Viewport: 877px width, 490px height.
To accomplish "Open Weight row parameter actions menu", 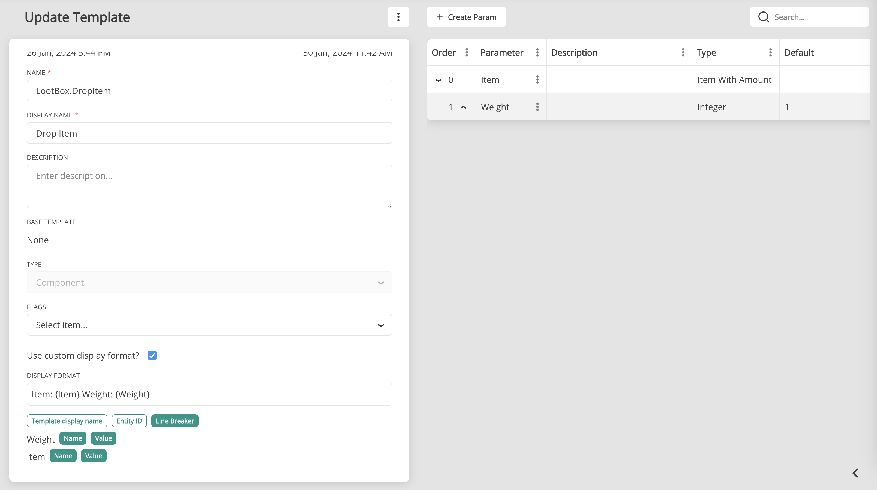I will pyautogui.click(x=537, y=107).
